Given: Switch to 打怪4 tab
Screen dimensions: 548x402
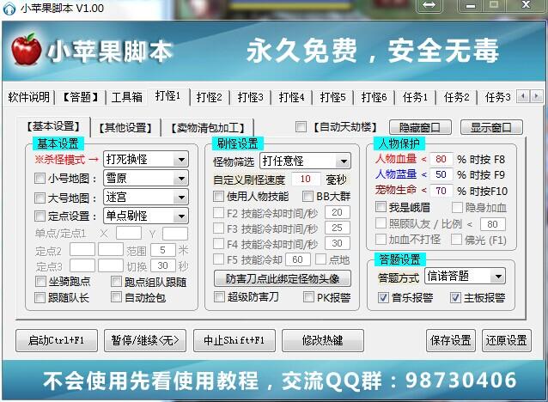Looking at the screenshot, I should pyautogui.click(x=291, y=97).
